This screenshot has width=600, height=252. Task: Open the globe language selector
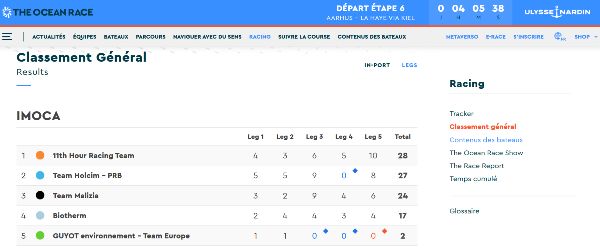pyautogui.click(x=559, y=37)
